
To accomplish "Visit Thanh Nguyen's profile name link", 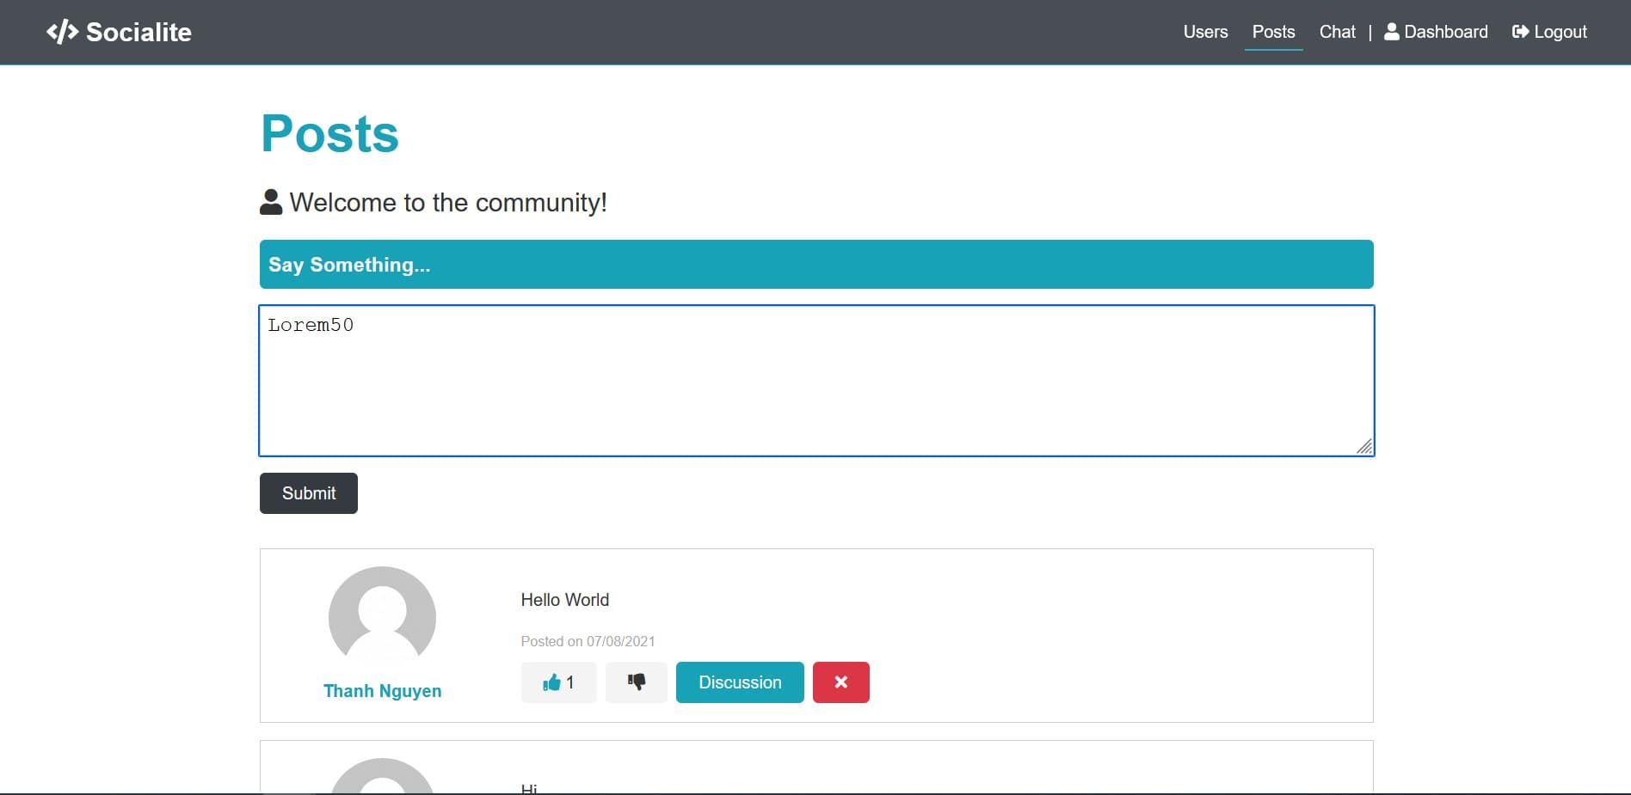I will (382, 691).
